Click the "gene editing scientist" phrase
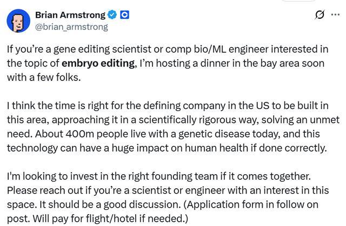 coord(91,49)
